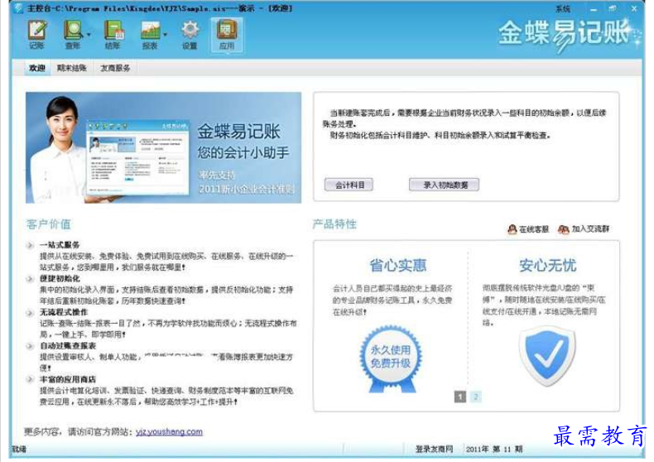Open the 记账 bookkeeping tool

37,35
